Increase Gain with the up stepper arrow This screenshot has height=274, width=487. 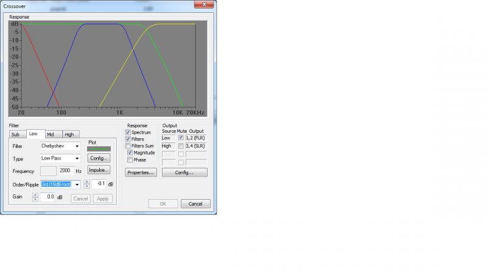[35, 195]
